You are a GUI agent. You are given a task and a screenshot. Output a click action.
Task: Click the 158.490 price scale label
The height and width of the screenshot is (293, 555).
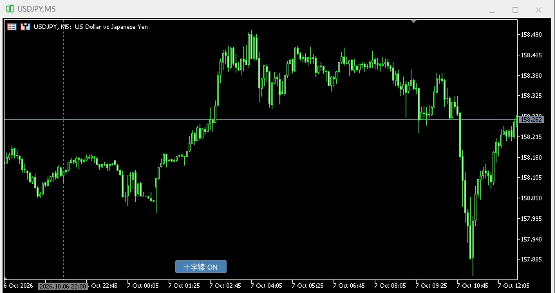pyautogui.click(x=531, y=35)
